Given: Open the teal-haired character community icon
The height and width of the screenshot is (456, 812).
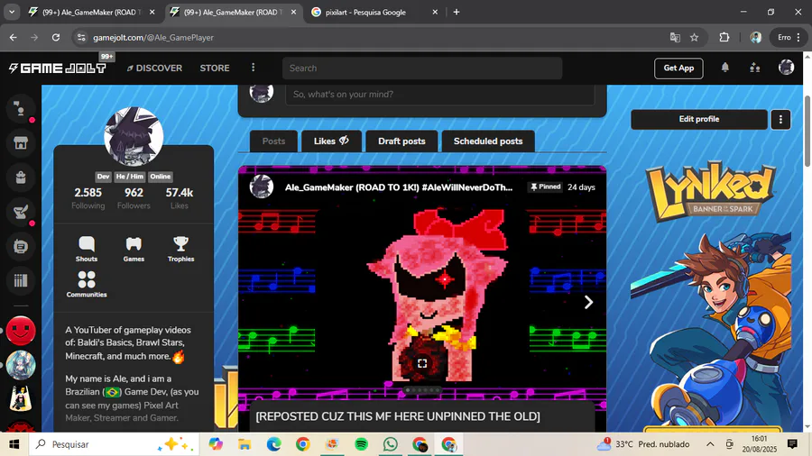Looking at the screenshot, I should pos(21,365).
